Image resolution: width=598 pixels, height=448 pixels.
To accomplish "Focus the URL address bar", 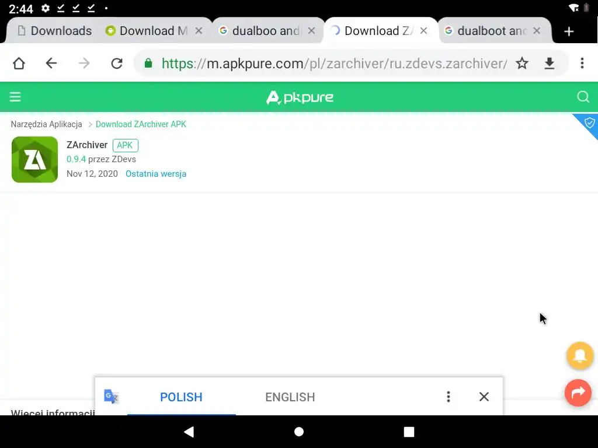I will pos(333,63).
